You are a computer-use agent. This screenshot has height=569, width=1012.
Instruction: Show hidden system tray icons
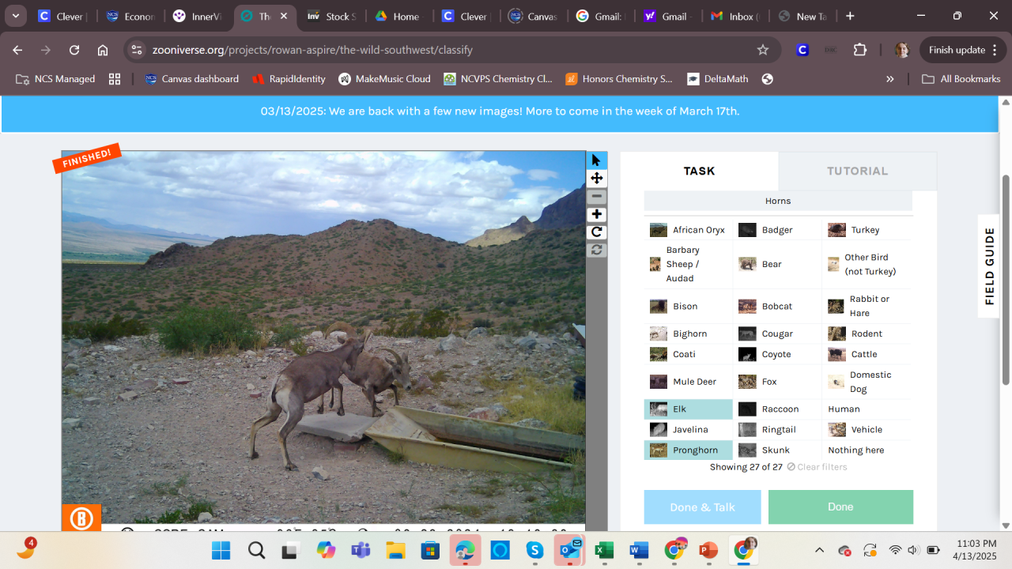(820, 550)
